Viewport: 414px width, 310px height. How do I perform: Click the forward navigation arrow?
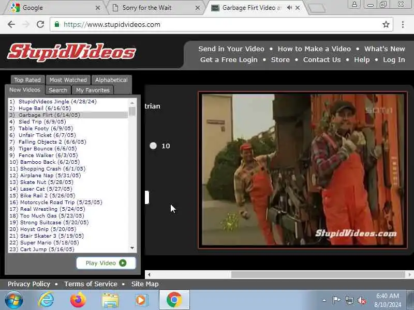tap(26, 24)
